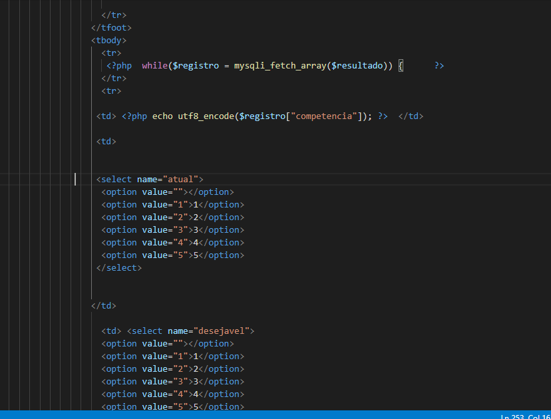Click the standalone </td> line below </select>
This screenshot has width=551, height=419.
104,306
